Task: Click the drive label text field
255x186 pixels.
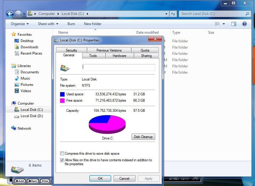Action: click(119, 67)
